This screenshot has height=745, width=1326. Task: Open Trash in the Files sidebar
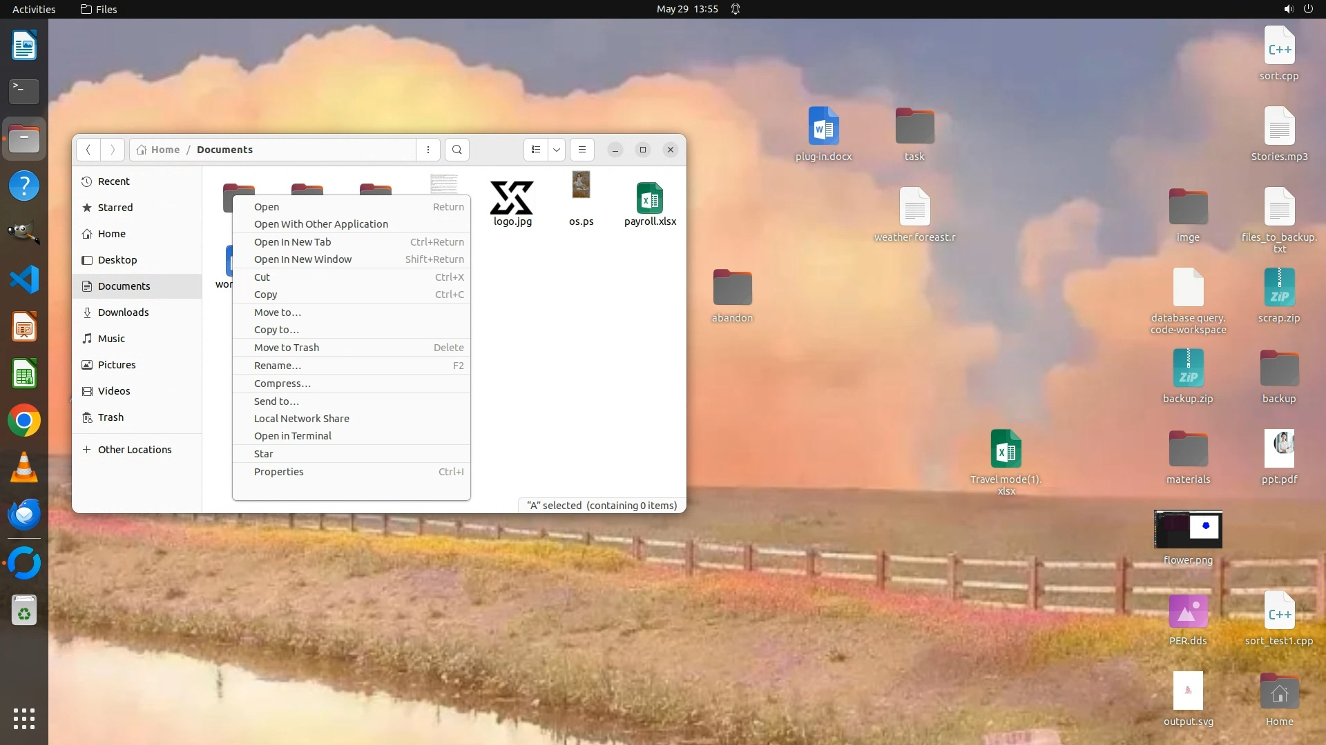(110, 417)
